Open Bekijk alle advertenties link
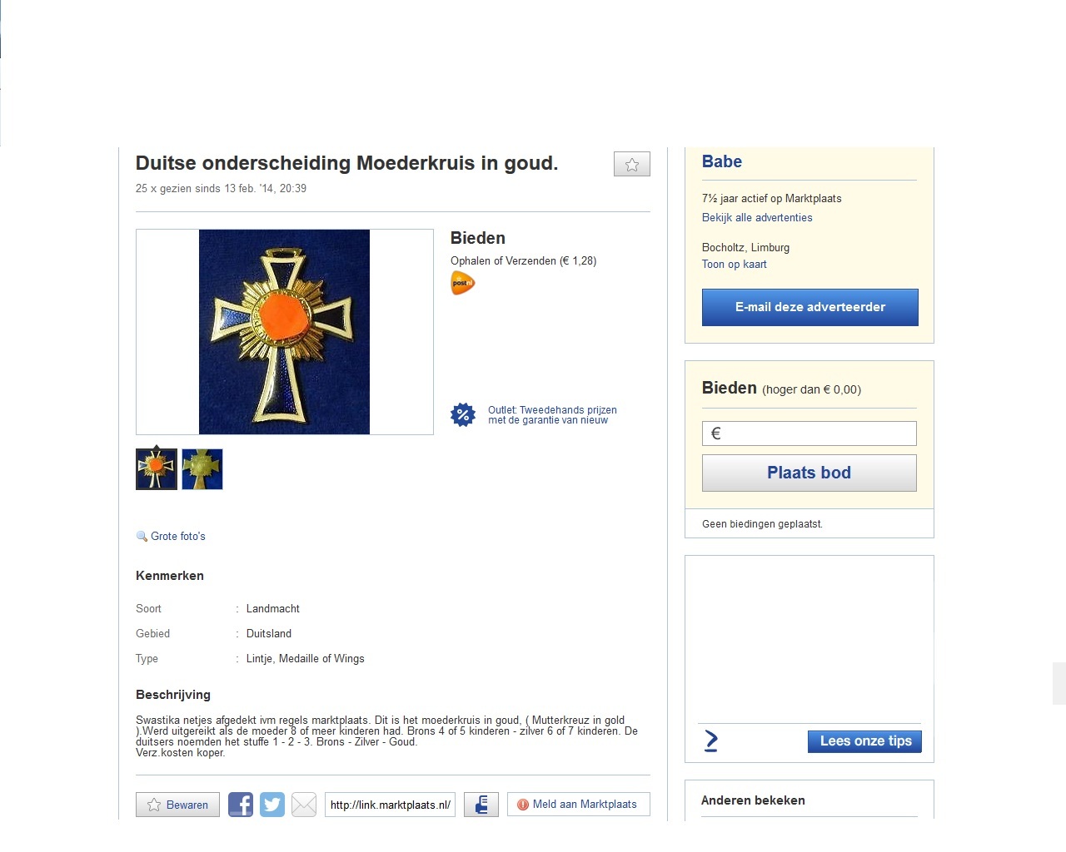This screenshot has height=852, width=1066. pyautogui.click(x=757, y=218)
